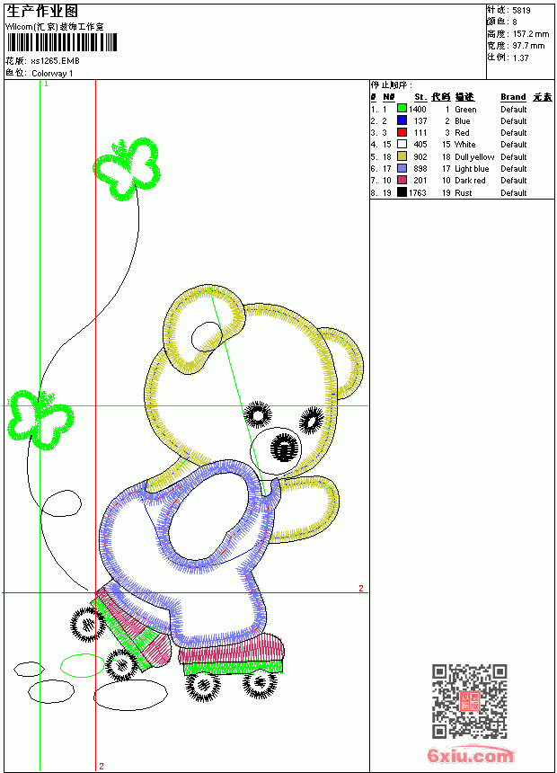Viewport: 557px width, 773px height.
Task: Click the Red thread color swatch
Action: (x=402, y=133)
